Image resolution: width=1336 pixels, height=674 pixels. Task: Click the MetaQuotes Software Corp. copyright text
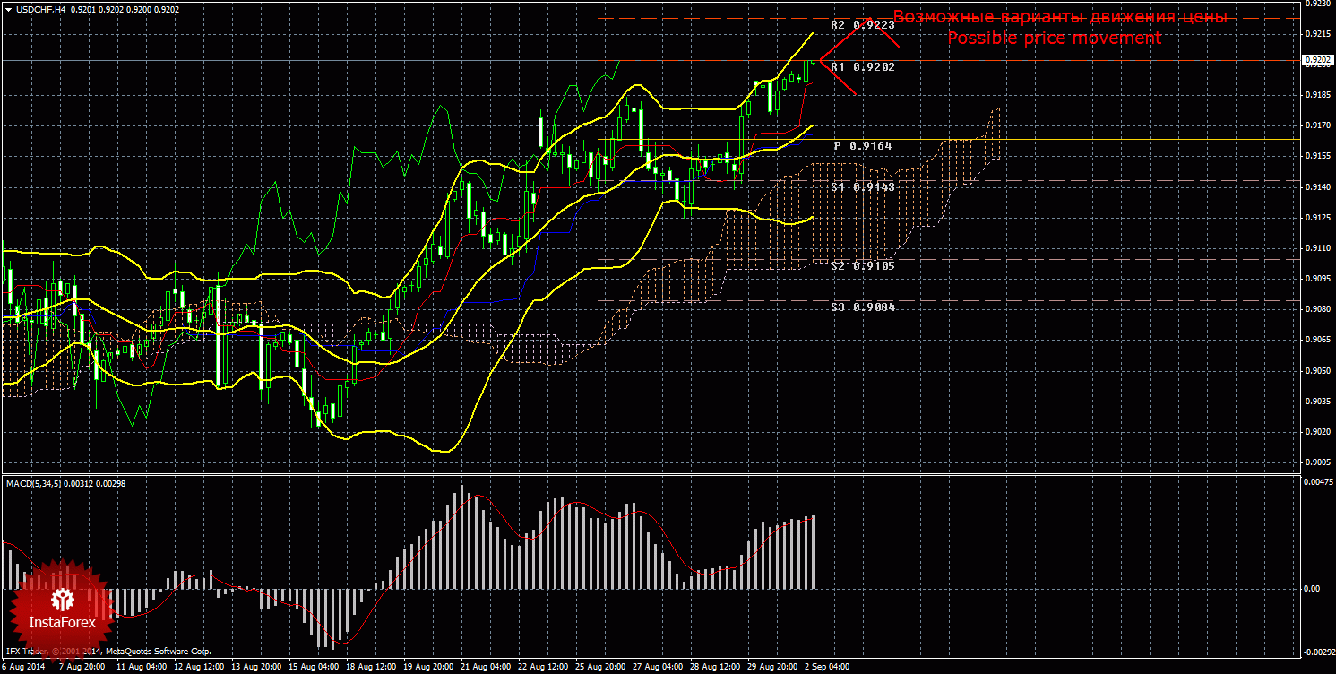(158, 652)
